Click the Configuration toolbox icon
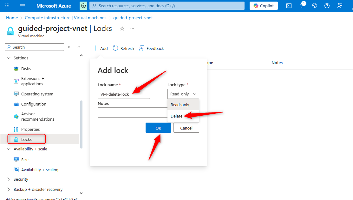Image resolution: width=353 pixels, height=200 pixels. [16, 104]
